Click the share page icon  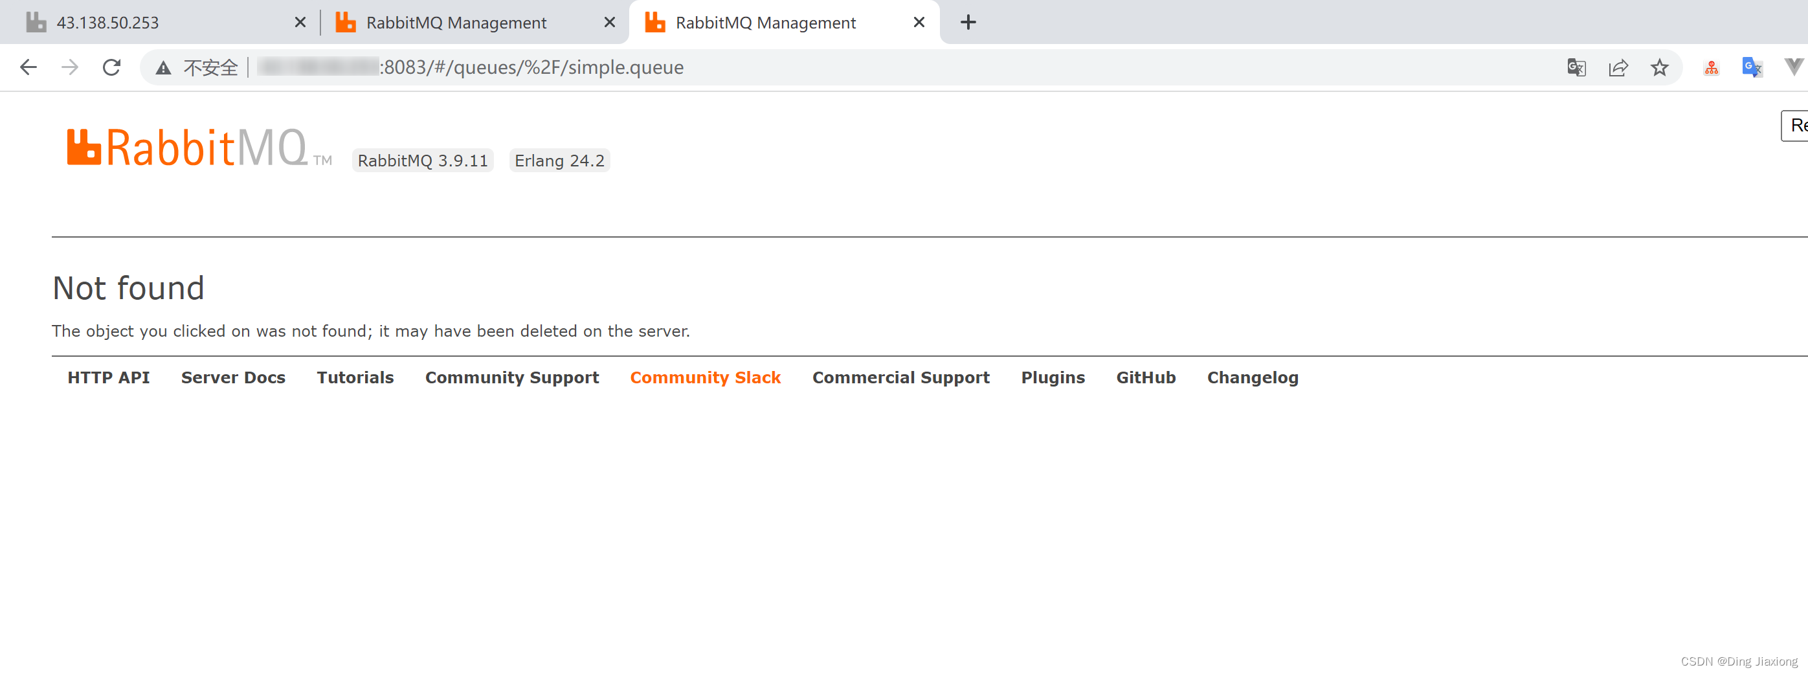(x=1618, y=67)
